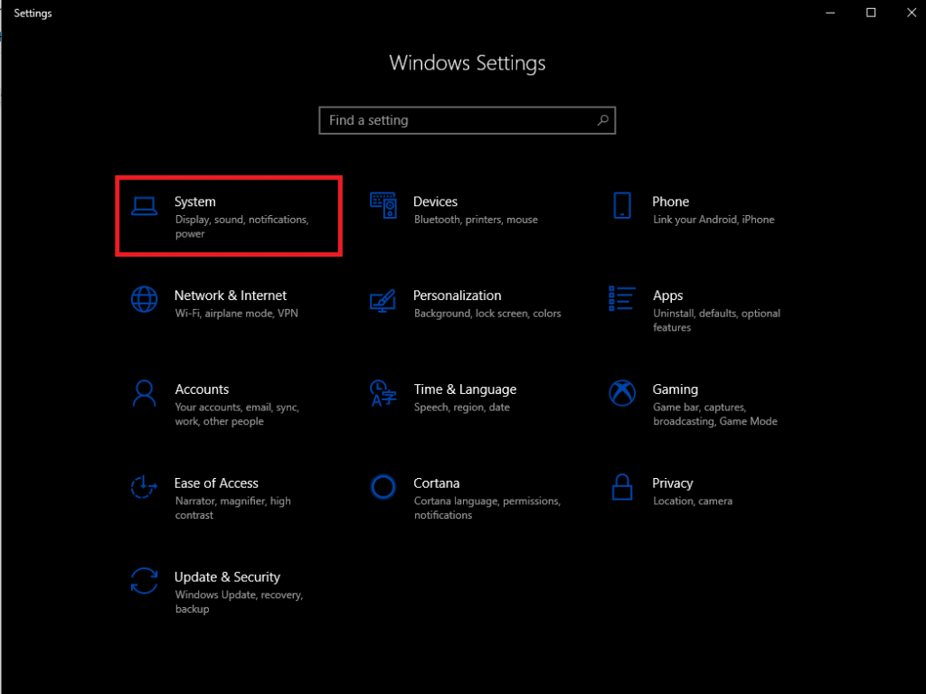Viewport: 926px width, 694px height.
Task: Click the Privacy padlock icon
Action: [622, 487]
